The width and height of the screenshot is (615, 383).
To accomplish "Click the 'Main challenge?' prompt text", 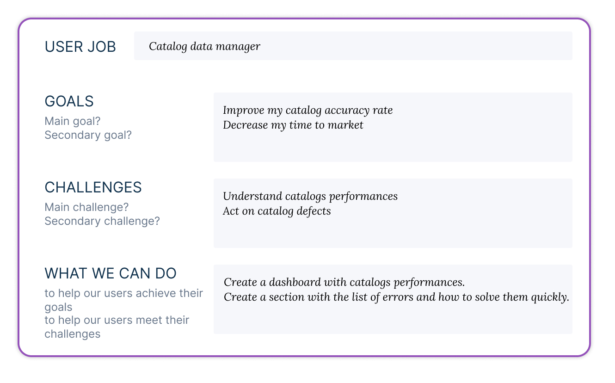I will click(86, 207).
